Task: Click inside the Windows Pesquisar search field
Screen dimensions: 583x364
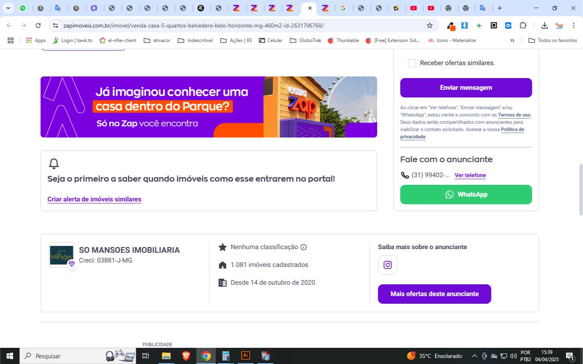Action: pos(61,356)
